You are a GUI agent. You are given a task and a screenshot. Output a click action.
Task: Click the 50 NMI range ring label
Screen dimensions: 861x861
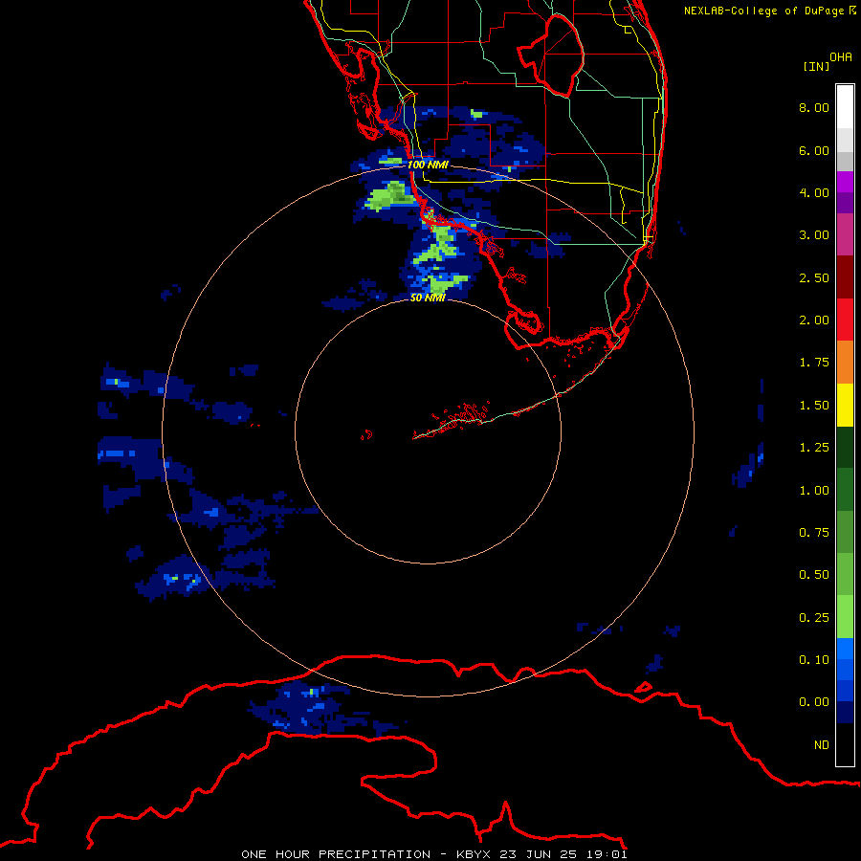428,298
